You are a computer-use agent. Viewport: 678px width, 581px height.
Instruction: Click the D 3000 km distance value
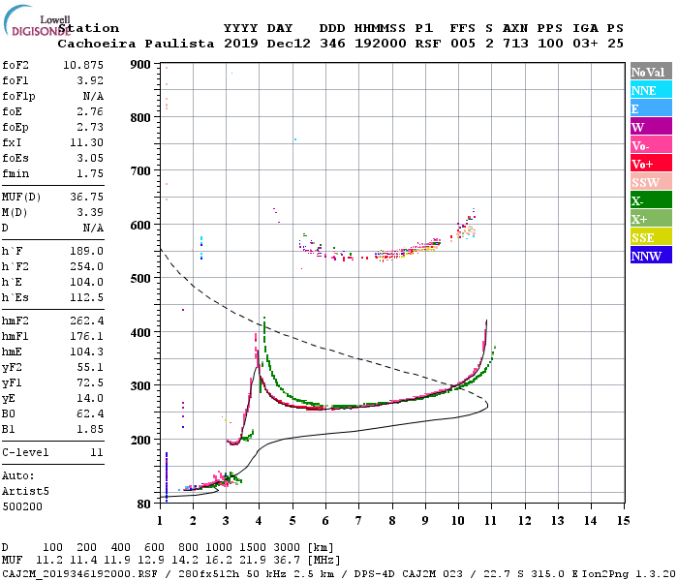pyautogui.click(x=287, y=548)
